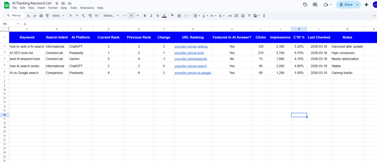Open the comments panel icon
The image size is (377, 162).
pyautogui.click(x=315, y=4)
